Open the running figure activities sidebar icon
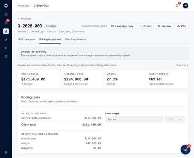 [6, 39]
